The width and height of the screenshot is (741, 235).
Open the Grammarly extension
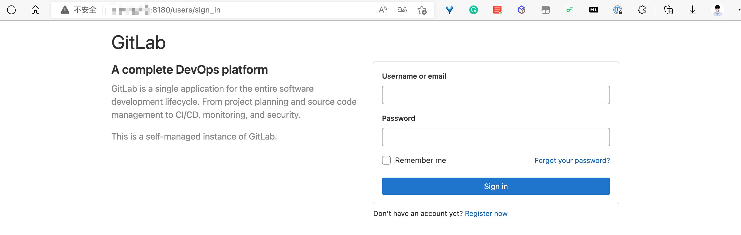pyautogui.click(x=473, y=10)
